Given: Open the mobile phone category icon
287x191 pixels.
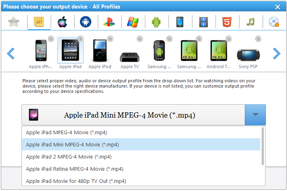Looking at the screenshot, I should pyautogui.click(x=180, y=22).
